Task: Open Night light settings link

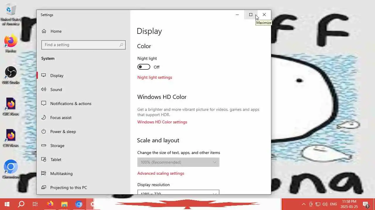Action: point(155,77)
